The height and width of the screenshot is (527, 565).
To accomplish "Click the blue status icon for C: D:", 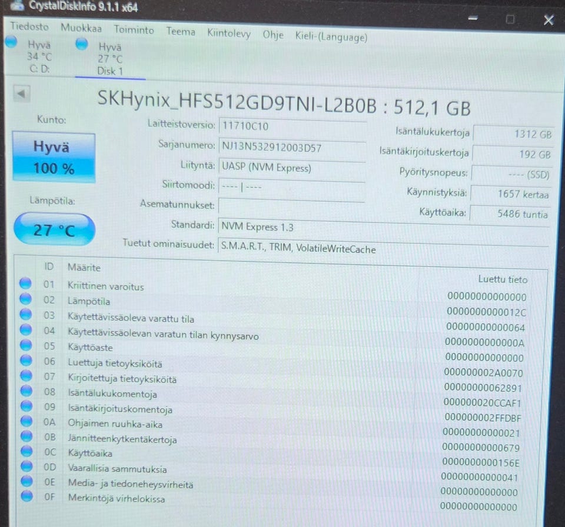I will [11, 42].
